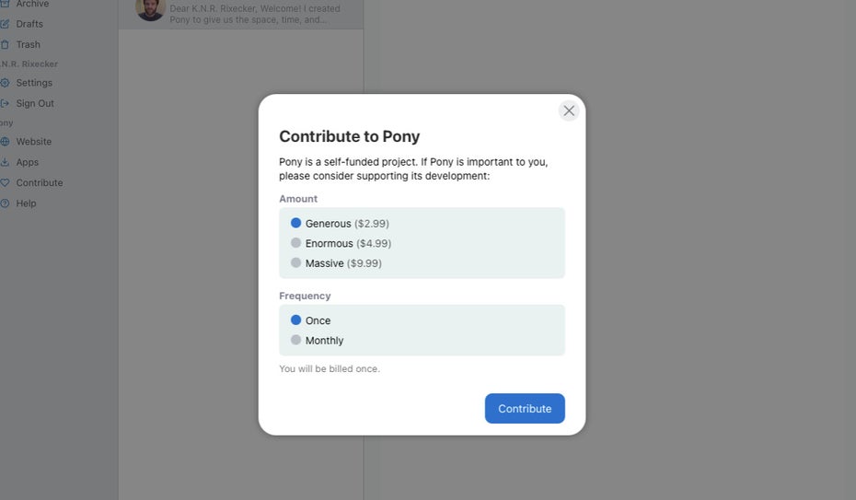Click the Settings gear icon
Image resolution: width=856 pixels, height=500 pixels.
[5, 83]
